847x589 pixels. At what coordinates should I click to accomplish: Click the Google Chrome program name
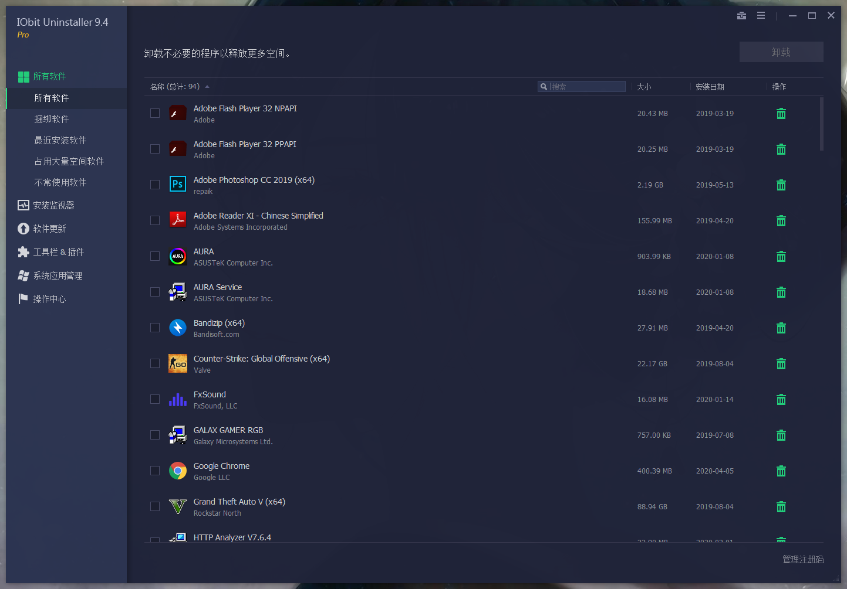click(x=221, y=466)
